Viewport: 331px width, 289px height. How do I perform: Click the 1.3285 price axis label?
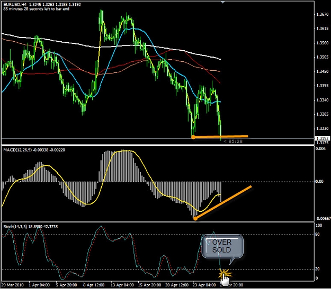[323, 114]
